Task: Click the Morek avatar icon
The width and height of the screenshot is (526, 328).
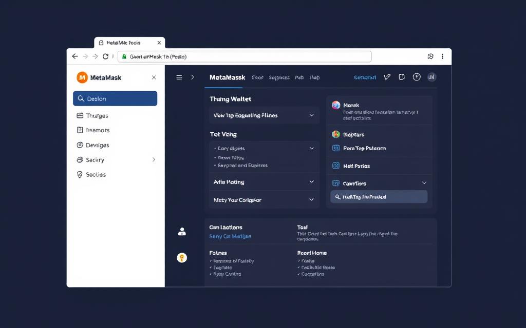Action: pyautogui.click(x=336, y=105)
